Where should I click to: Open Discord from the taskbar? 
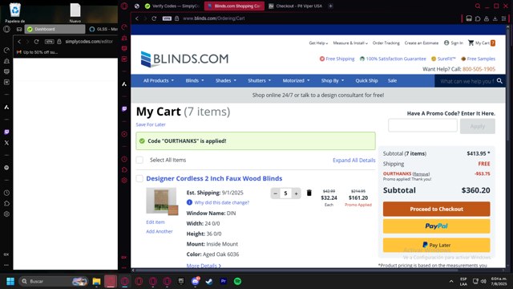[x=196, y=281]
